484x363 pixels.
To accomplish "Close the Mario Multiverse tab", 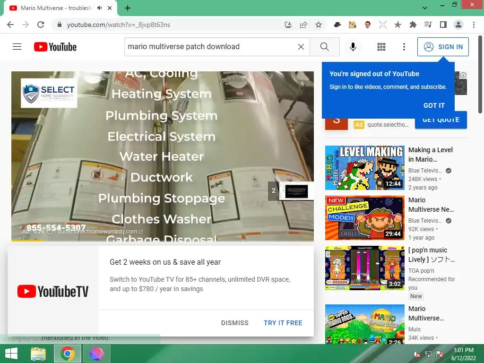I will pyautogui.click(x=110, y=8).
